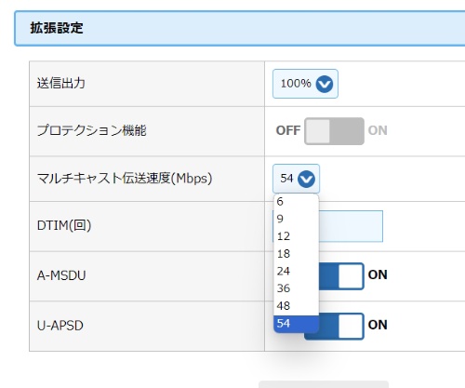Screen dimensions: 465x388
Task: Select highlighted 54 in the rate list
Action: [296, 324]
